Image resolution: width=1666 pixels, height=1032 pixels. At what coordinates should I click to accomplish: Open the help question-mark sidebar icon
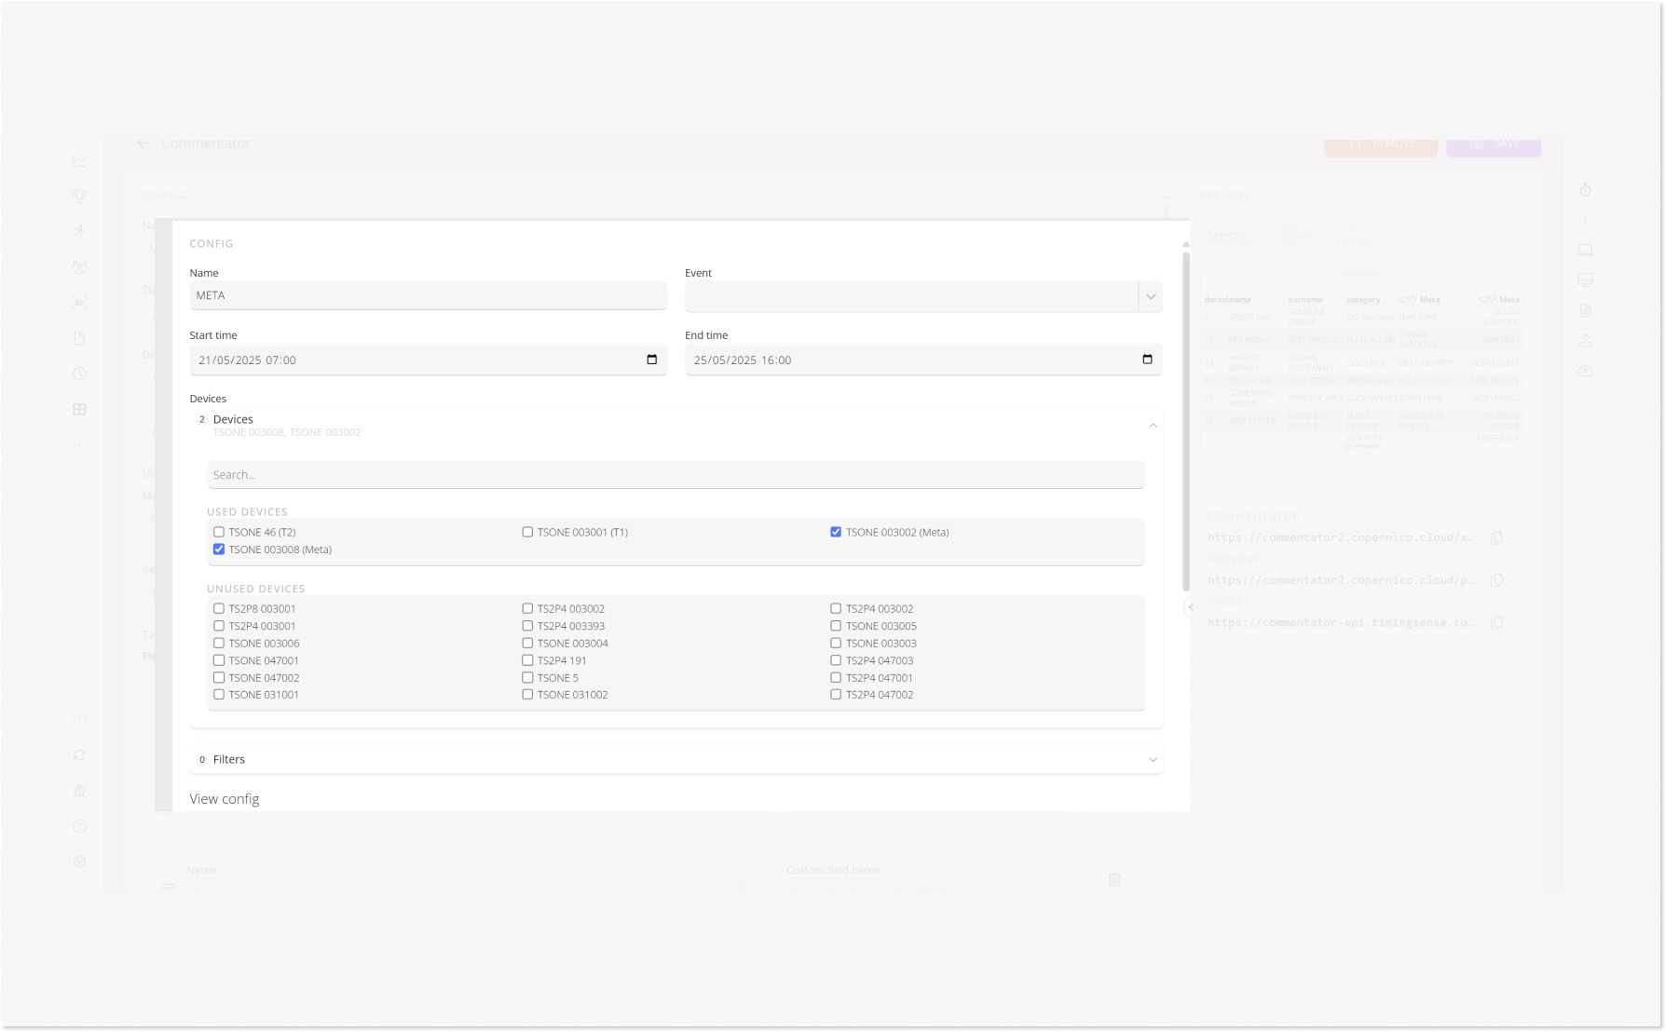click(x=79, y=826)
